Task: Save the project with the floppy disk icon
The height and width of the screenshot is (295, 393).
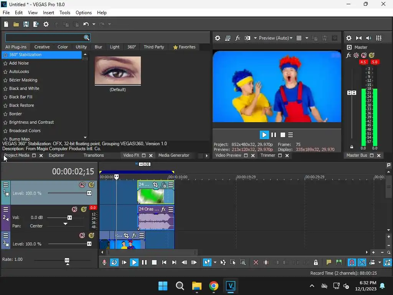Action: [26, 24]
